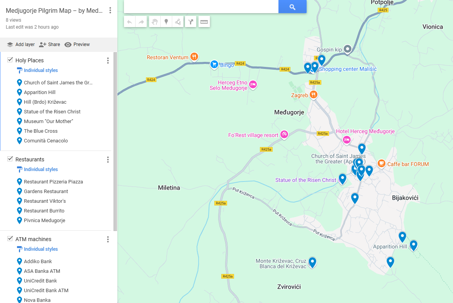Click the pin icon beside UniCredit Bank
The height and width of the screenshot is (303, 453).
point(19,281)
